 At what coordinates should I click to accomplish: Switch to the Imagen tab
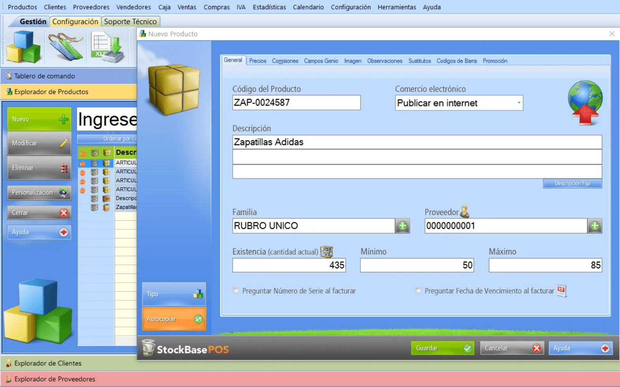pyautogui.click(x=353, y=61)
